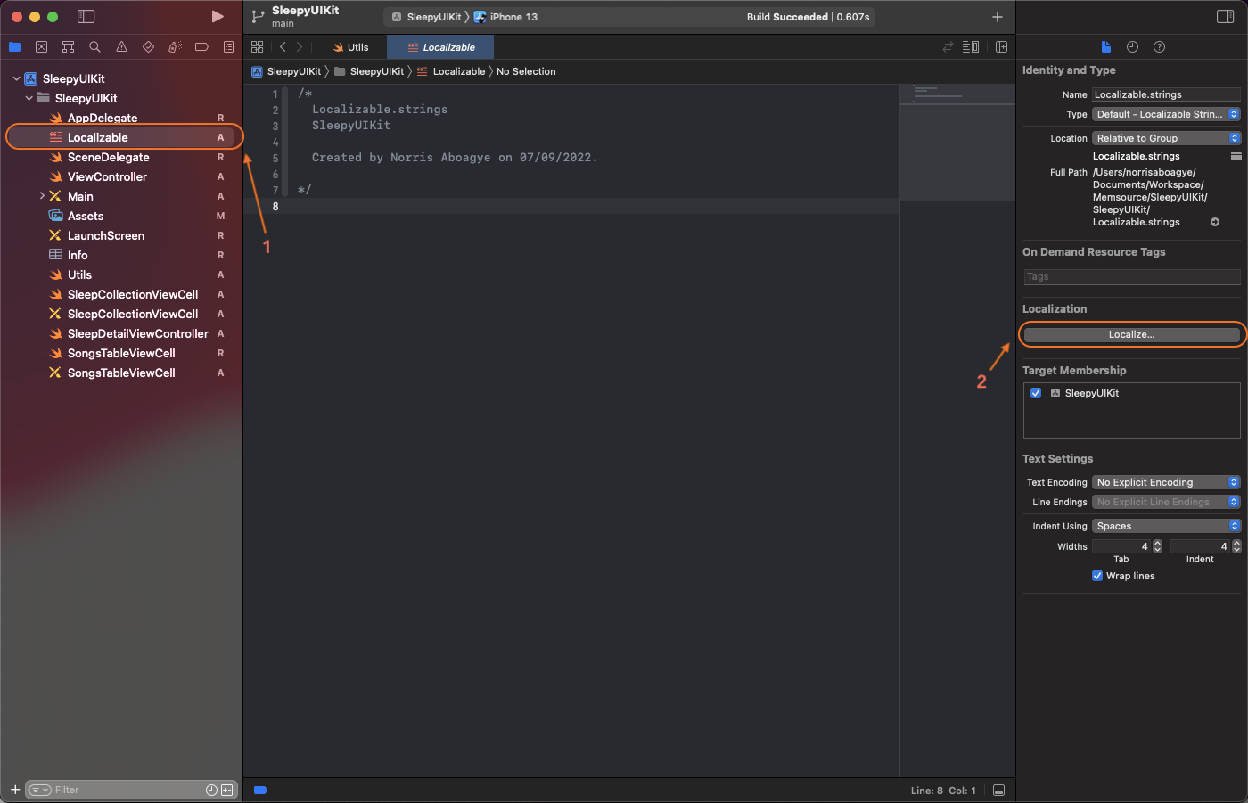
Task: Open the Indent Using dropdown
Action: (x=1166, y=526)
